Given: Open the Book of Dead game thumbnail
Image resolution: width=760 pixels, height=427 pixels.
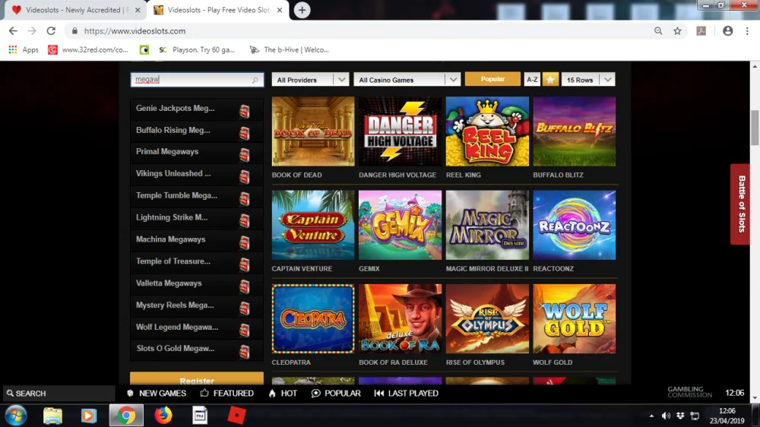Looking at the screenshot, I should 313,131.
